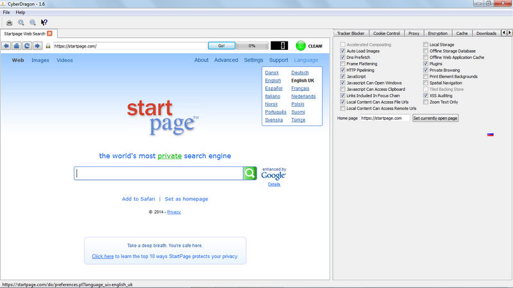Viewport: 513px width, 288px height.
Task: Open Privacy link in footer
Action: (174, 212)
